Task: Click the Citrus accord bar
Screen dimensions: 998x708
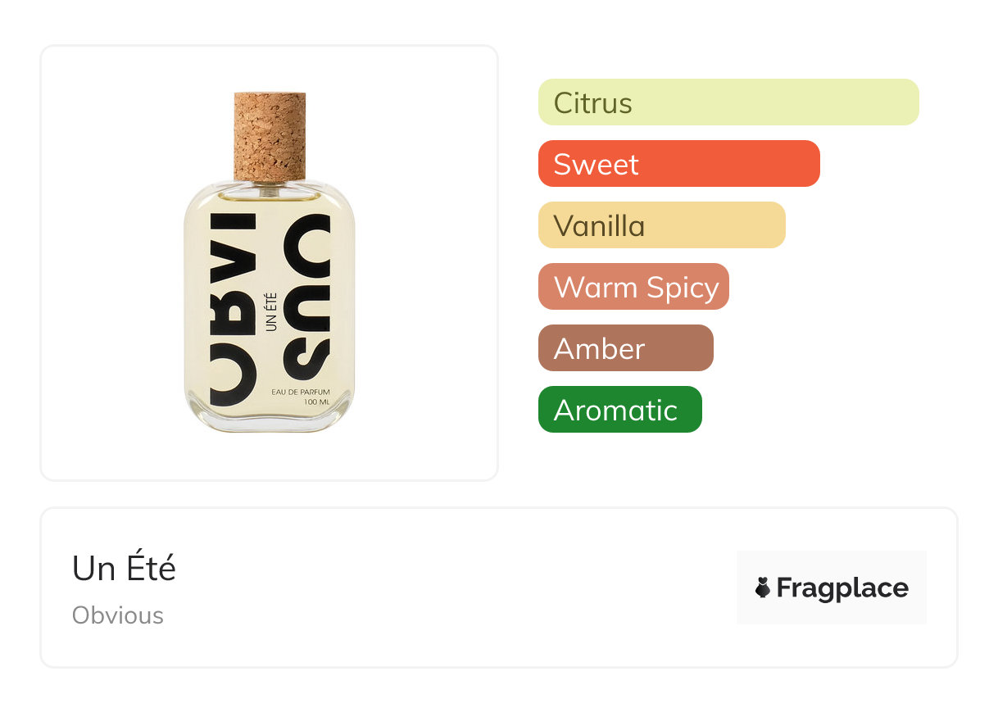Action: click(x=728, y=102)
